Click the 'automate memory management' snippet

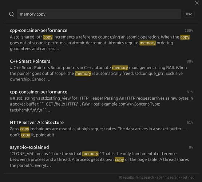coord(98,74)
